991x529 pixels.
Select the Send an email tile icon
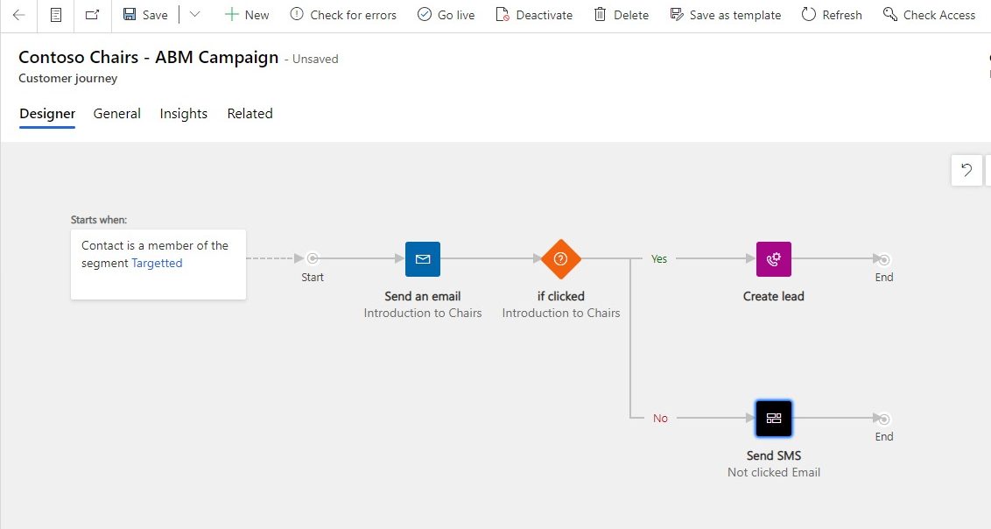click(423, 258)
